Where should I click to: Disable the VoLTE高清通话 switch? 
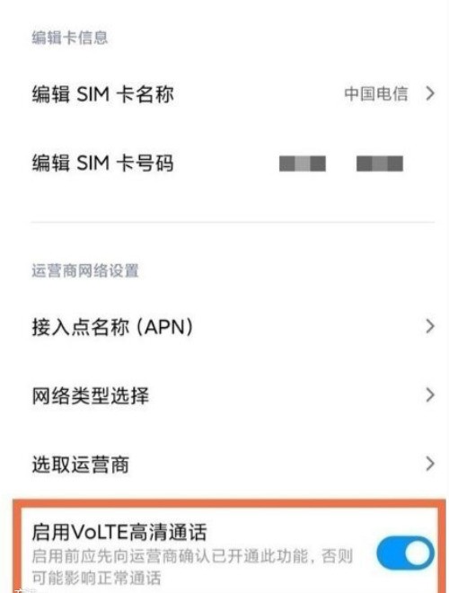405,553
